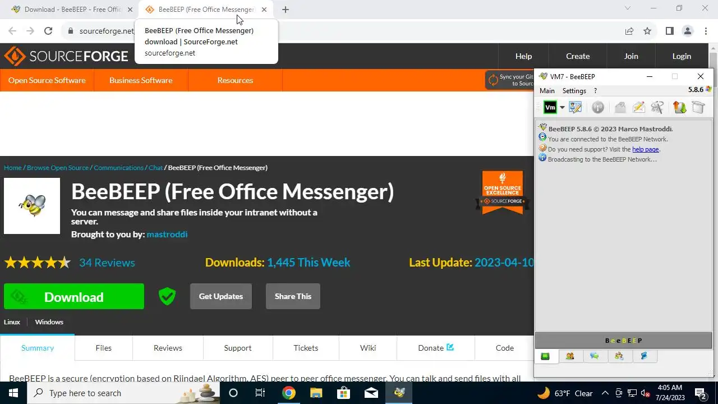Click the Home breadcrumb link

(13, 167)
